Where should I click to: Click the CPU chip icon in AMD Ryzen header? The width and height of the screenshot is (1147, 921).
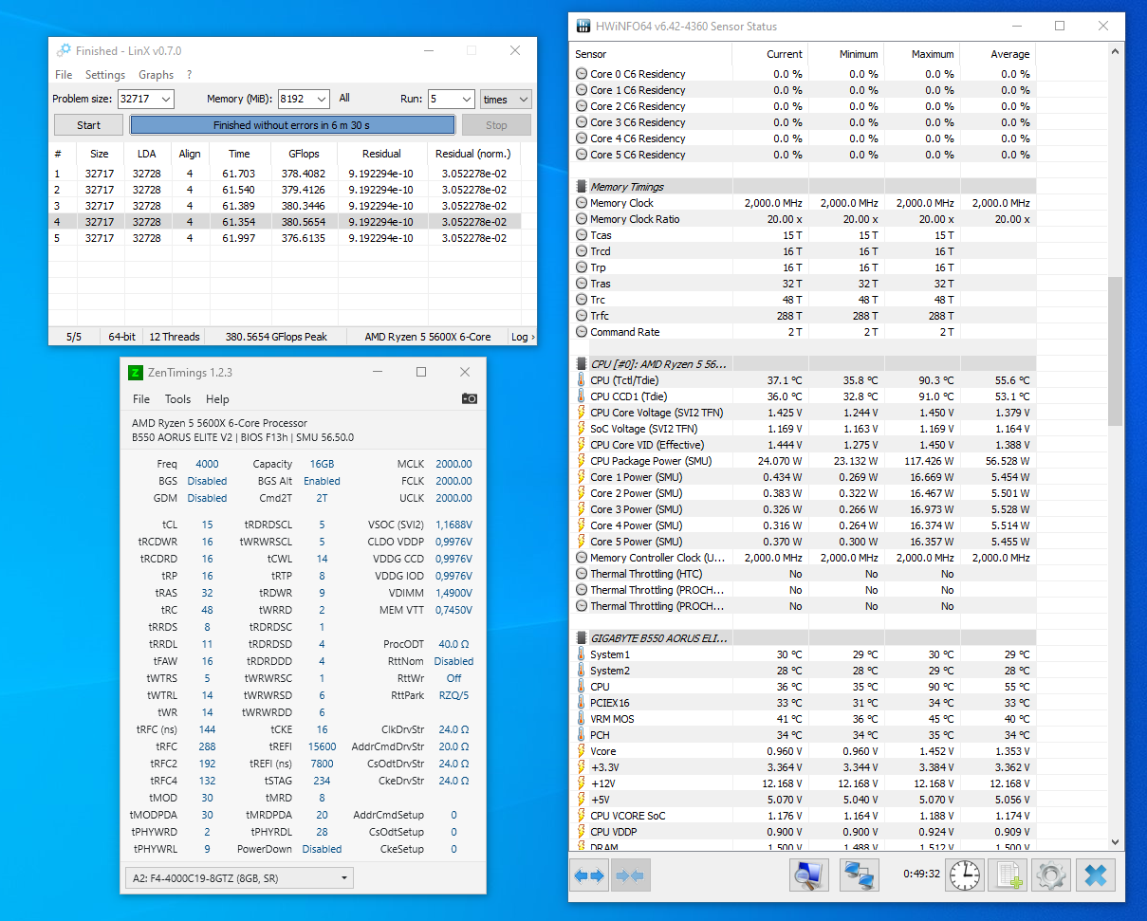click(582, 363)
